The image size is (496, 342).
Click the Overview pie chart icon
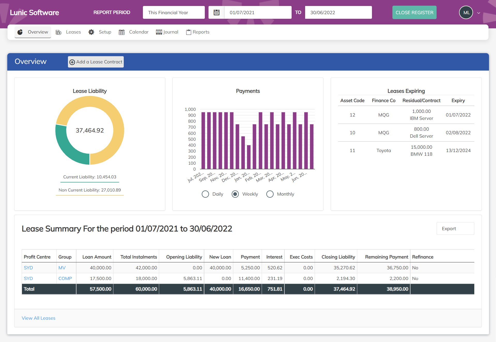20,32
